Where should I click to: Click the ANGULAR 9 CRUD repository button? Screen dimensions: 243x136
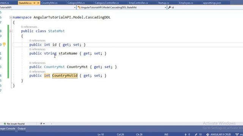pos(219,134)
